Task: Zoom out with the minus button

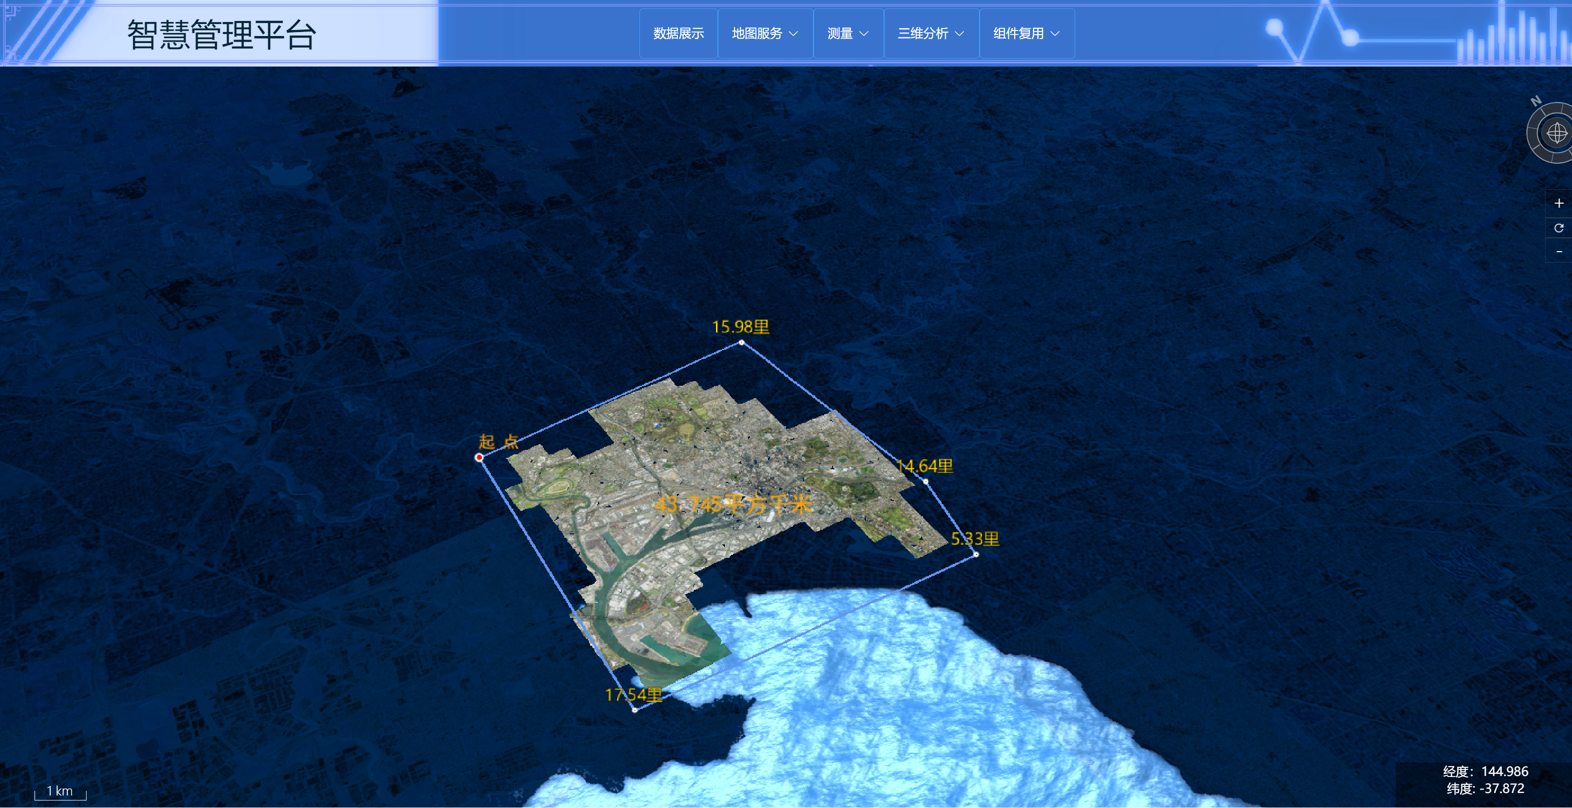Action: pyautogui.click(x=1558, y=252)
